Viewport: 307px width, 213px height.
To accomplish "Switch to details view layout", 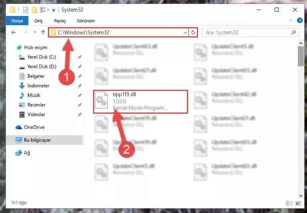I will [289, 203].
